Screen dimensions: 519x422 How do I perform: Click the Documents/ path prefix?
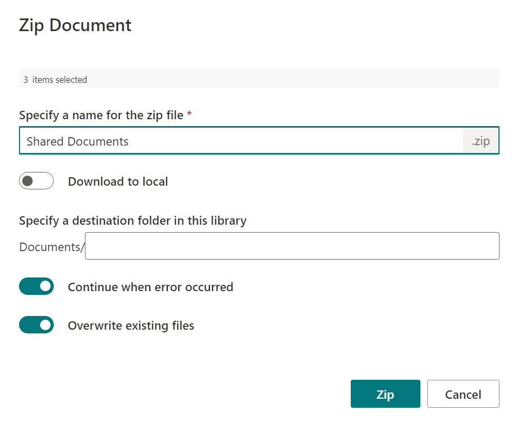(52, 247)
